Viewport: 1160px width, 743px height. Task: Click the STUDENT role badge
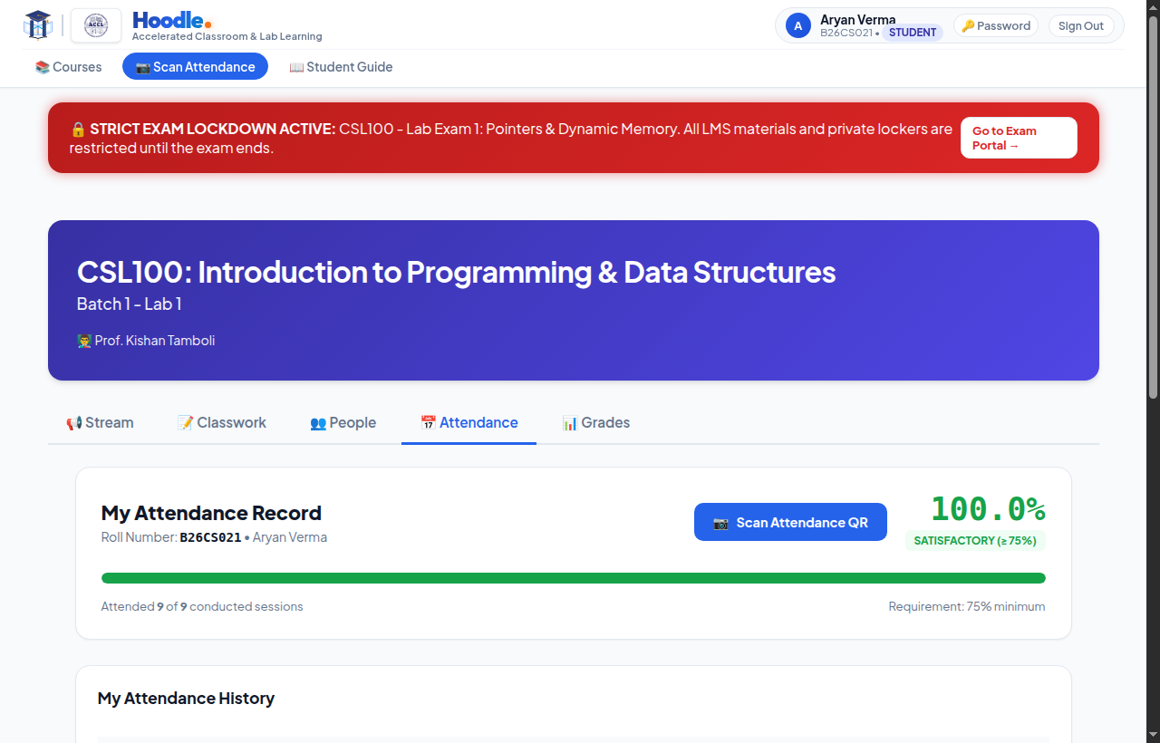(x=913, y=33)
